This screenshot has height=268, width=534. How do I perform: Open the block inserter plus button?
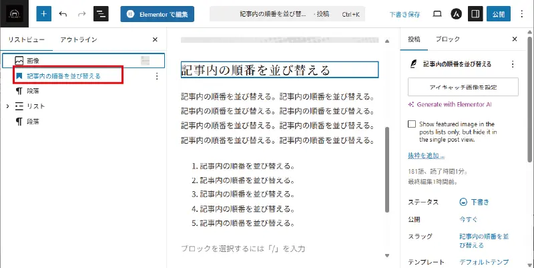point(43,14)
